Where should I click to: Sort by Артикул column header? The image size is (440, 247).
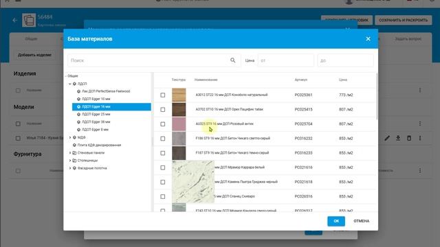(301, 80)
